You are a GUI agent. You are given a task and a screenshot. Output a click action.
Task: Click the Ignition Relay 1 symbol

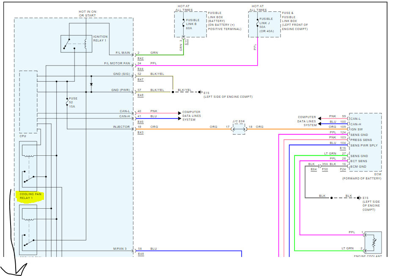(76, 43)
